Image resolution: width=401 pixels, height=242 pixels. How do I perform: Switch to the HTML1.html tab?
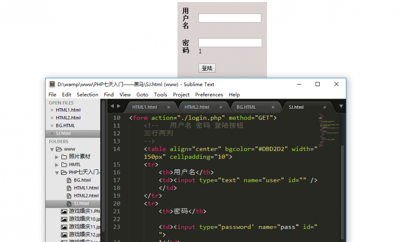click(145, 107)
